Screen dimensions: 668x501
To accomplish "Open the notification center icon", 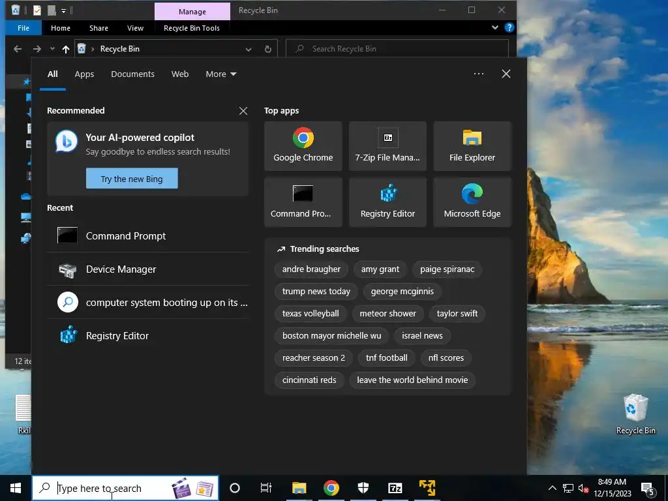I will pyautogui.click(x=648, y=488).
